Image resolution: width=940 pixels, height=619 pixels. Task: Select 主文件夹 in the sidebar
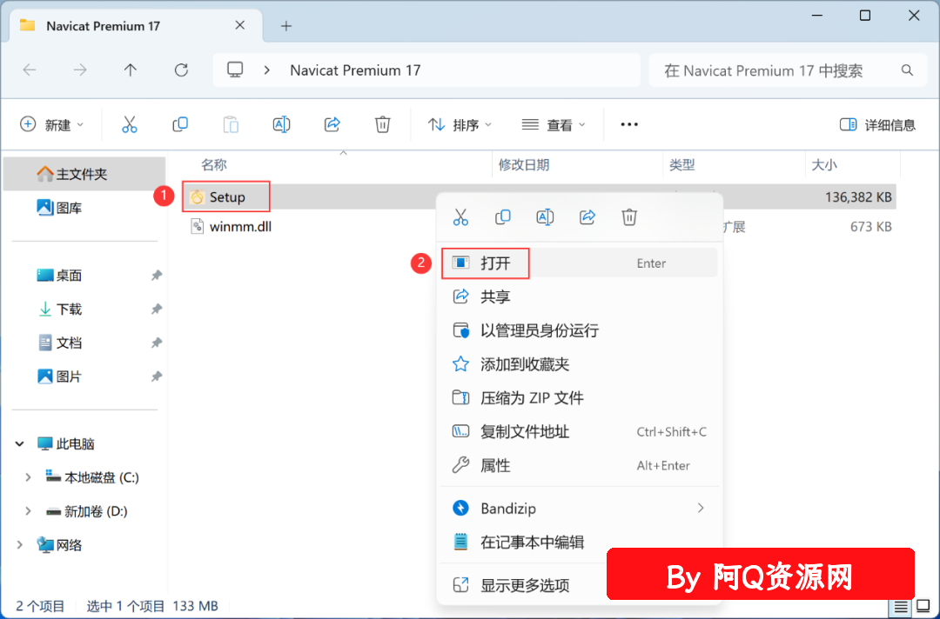pos(84,174)
